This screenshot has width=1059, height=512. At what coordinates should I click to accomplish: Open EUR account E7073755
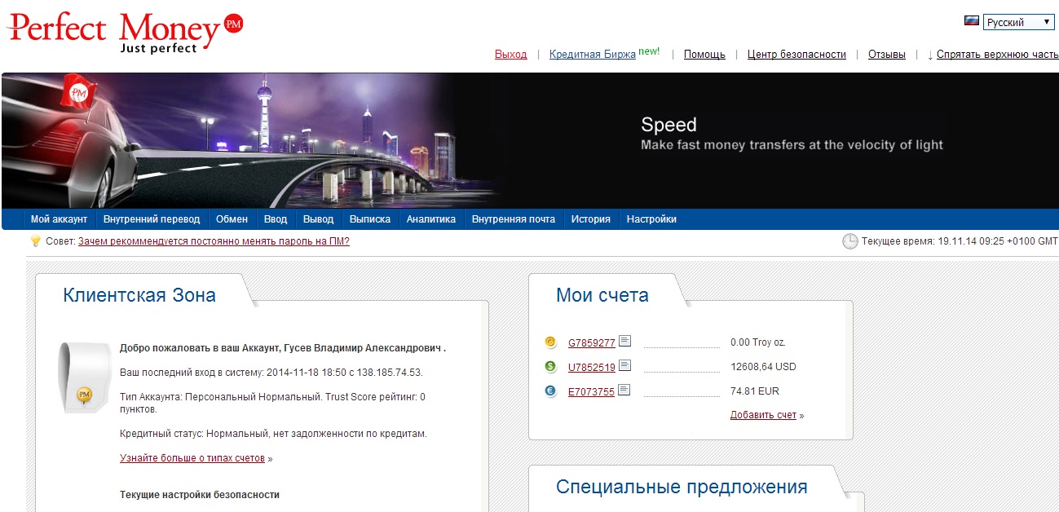[x=591, y=392]
